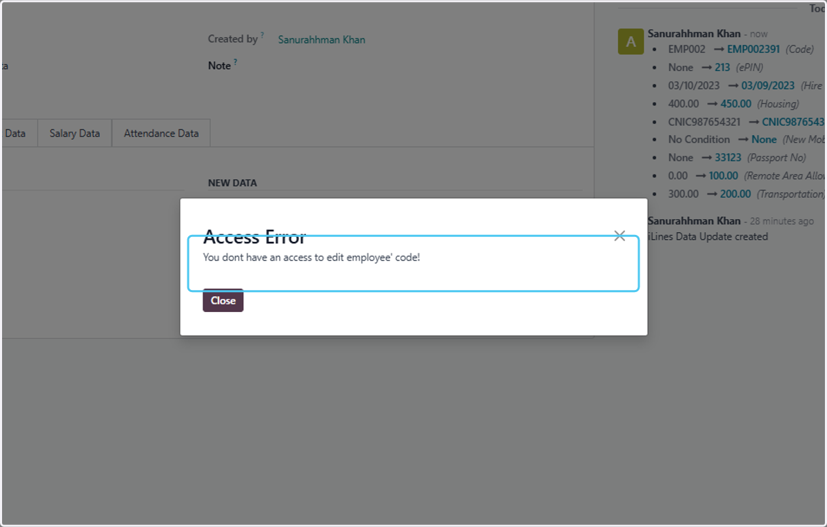
Task: Select the old 300.00 transportation value
Action: pyautogui.click(x=684, y=194)
